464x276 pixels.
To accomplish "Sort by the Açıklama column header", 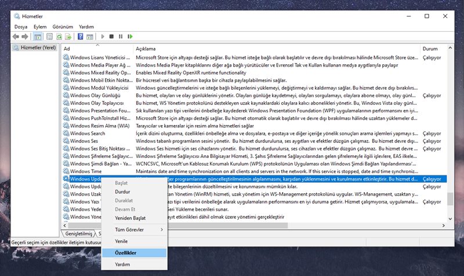I will tap(277, 49).
